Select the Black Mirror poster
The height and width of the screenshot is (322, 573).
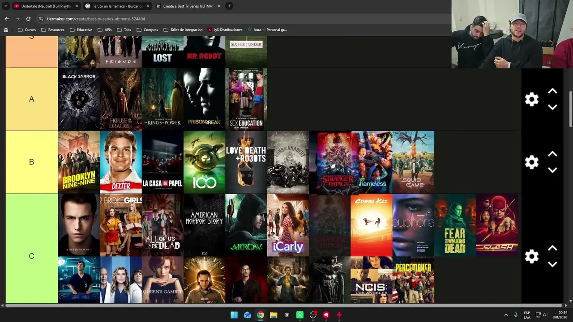pos(79,99)
